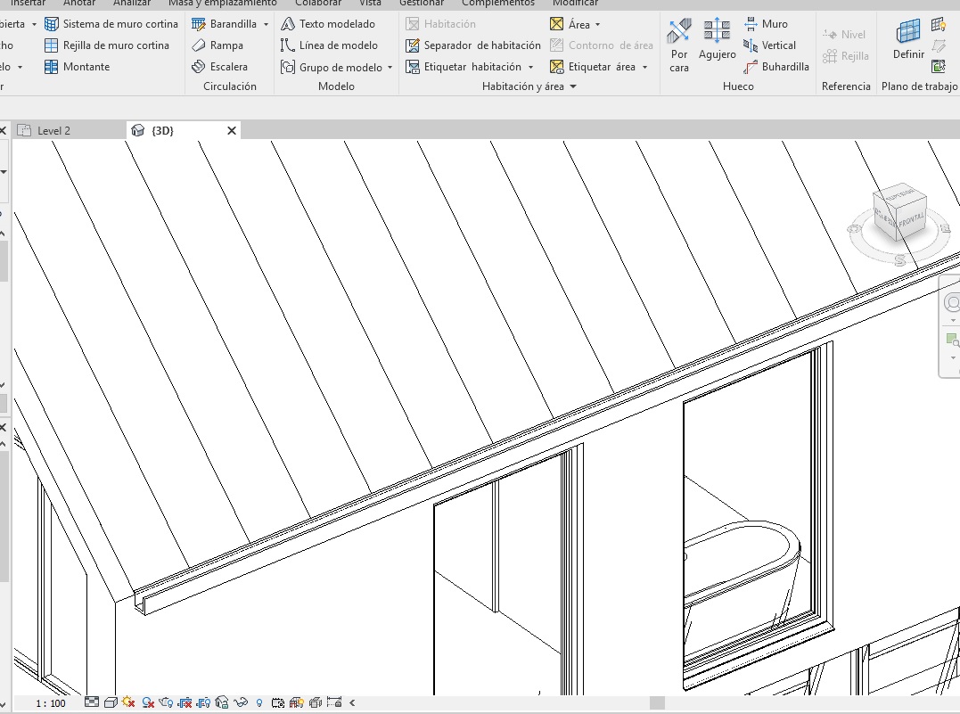Open the visual style control in view bar
The width and height of the screenshot is (960, 714).
pos(111,702)
